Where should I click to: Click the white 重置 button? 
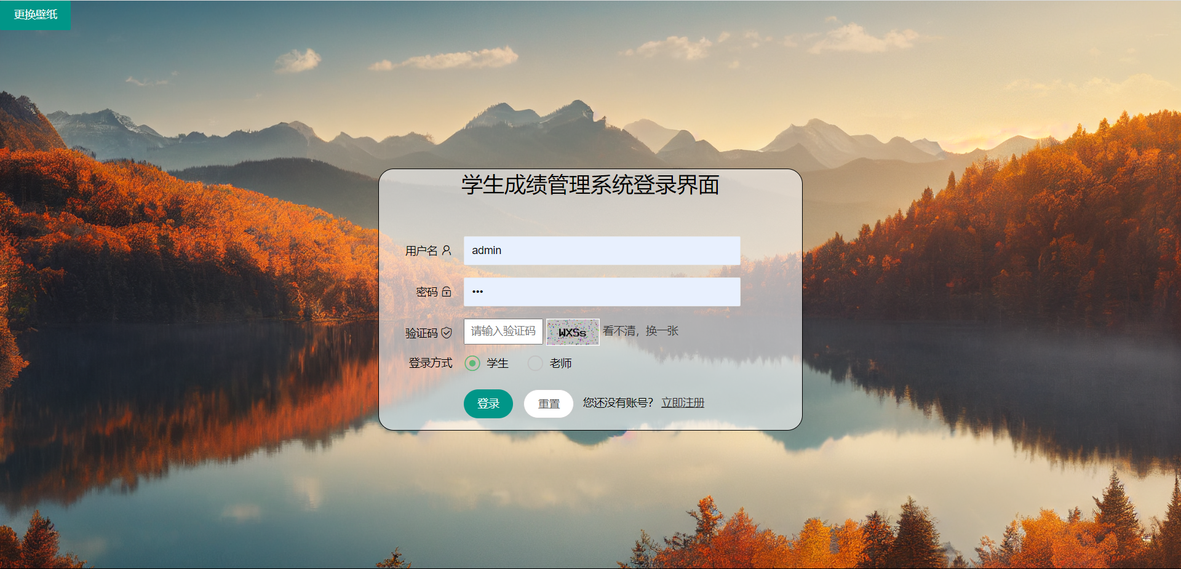(549, 404)
